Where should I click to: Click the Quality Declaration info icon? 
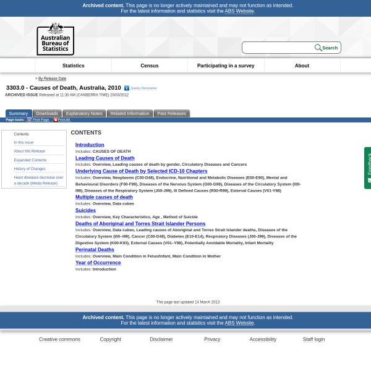tap(127, 88)
